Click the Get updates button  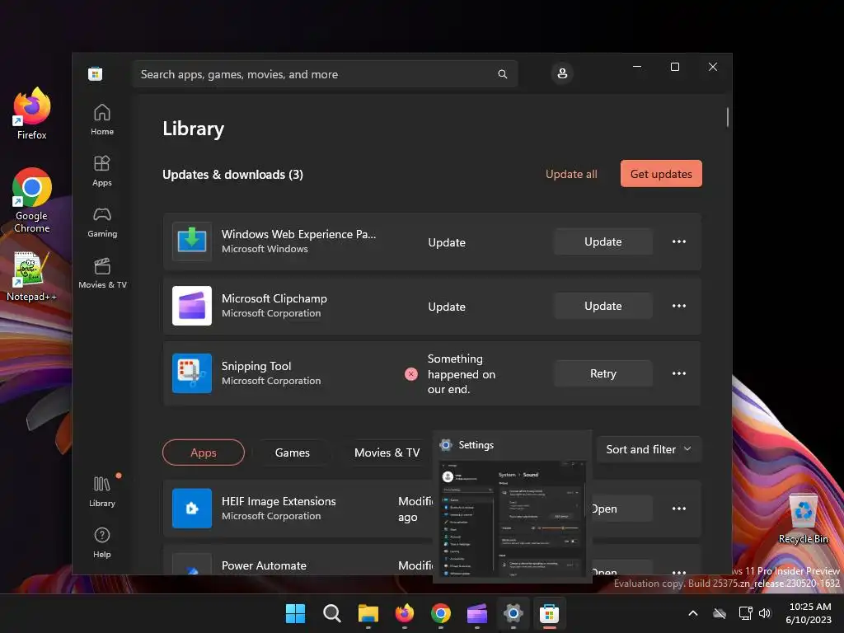tap(661, 174)
